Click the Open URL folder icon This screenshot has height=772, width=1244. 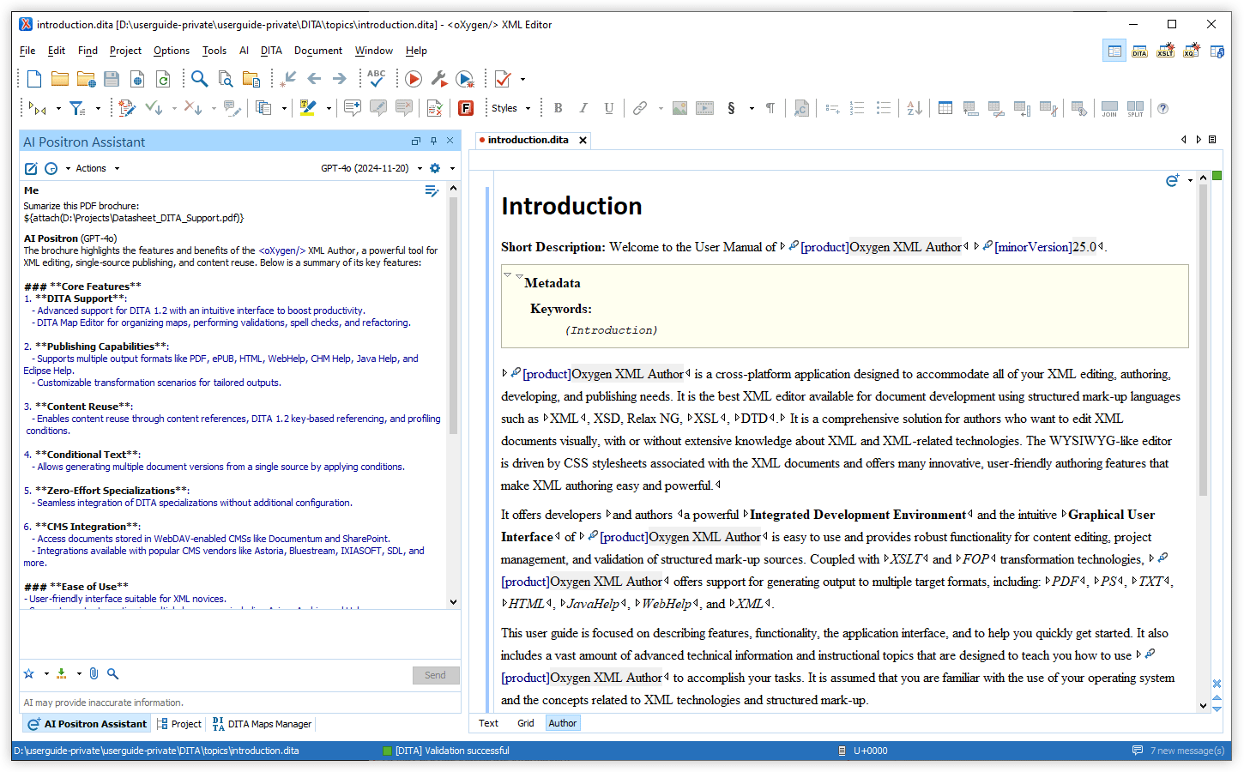(x=86, y=80)
